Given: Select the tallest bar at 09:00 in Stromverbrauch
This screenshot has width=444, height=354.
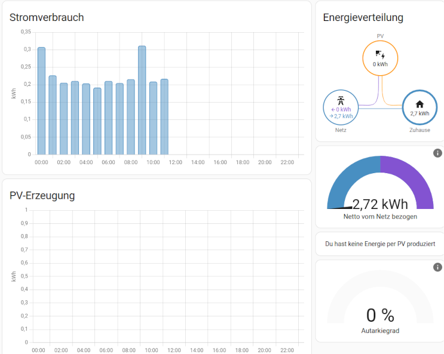Looking at the screenshot, I should [142, 100].
